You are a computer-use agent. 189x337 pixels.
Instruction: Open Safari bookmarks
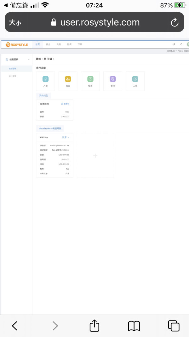click(134, 326)
